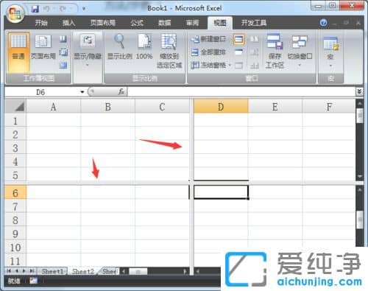Image resolution: width=368 pixels, height=291 pixels.
Task: Open Customize Quick Access Toolbar arrow
Action: (84, 9)
